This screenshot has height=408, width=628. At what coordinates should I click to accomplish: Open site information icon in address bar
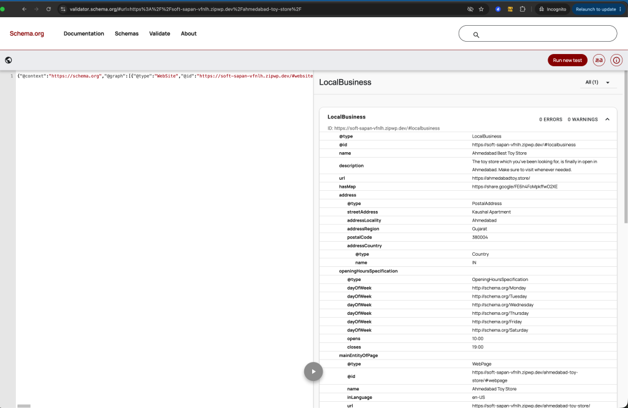(x=63, y=9)
